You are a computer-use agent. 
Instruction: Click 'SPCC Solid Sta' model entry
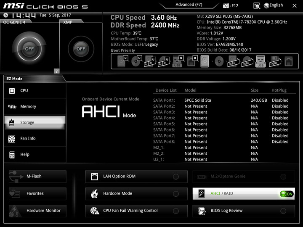[198, 100]
